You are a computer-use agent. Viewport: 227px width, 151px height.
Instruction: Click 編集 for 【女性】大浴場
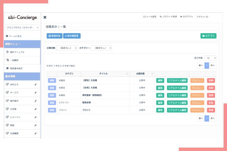[160, 88]
